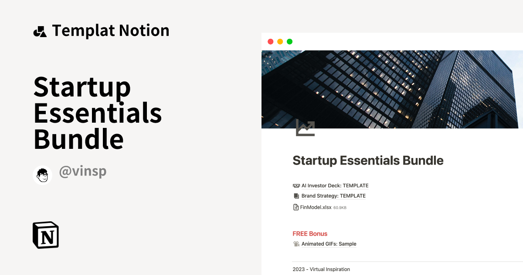Click the green traffic light window button
Image resolution: width=523 pixels, height=275 pixels.
tap(289, 41)
